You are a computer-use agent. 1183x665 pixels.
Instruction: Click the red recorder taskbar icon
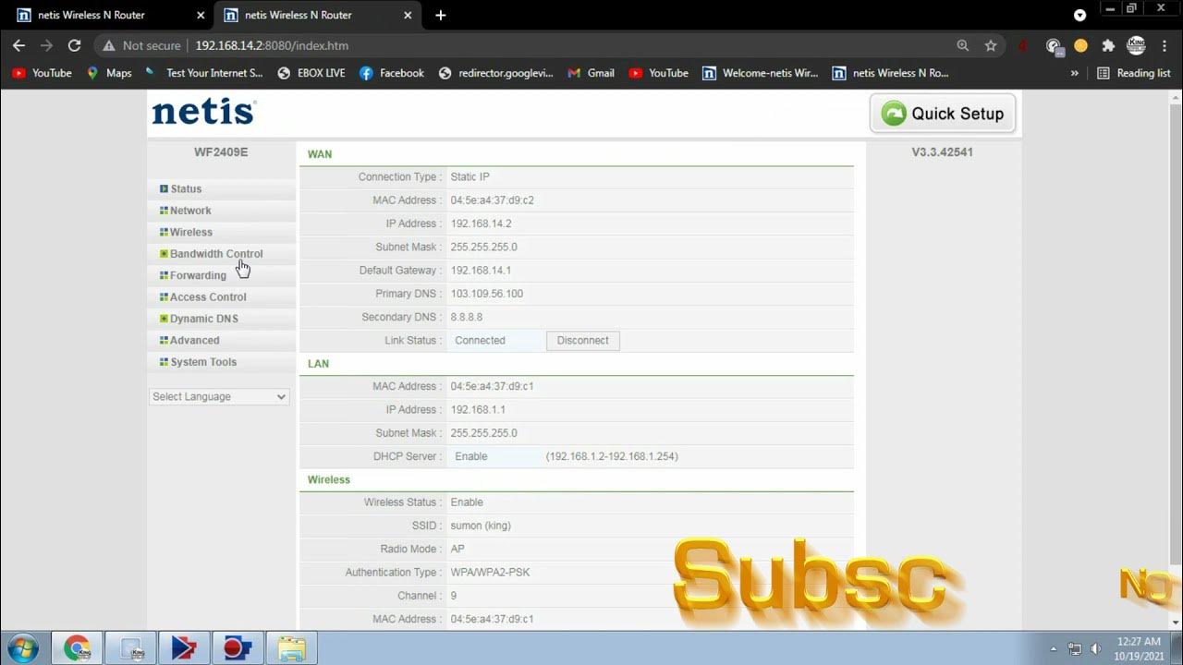(x=238, y=648)
